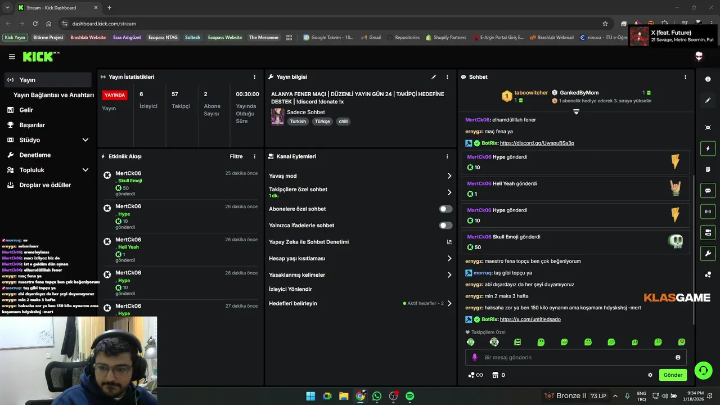
Task: Edit stream info with the pencil icon
Action: coord(434,77)
